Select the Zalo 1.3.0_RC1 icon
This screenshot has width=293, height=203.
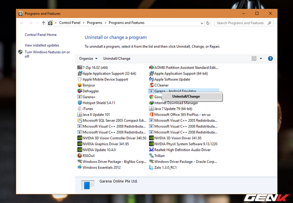151,167
